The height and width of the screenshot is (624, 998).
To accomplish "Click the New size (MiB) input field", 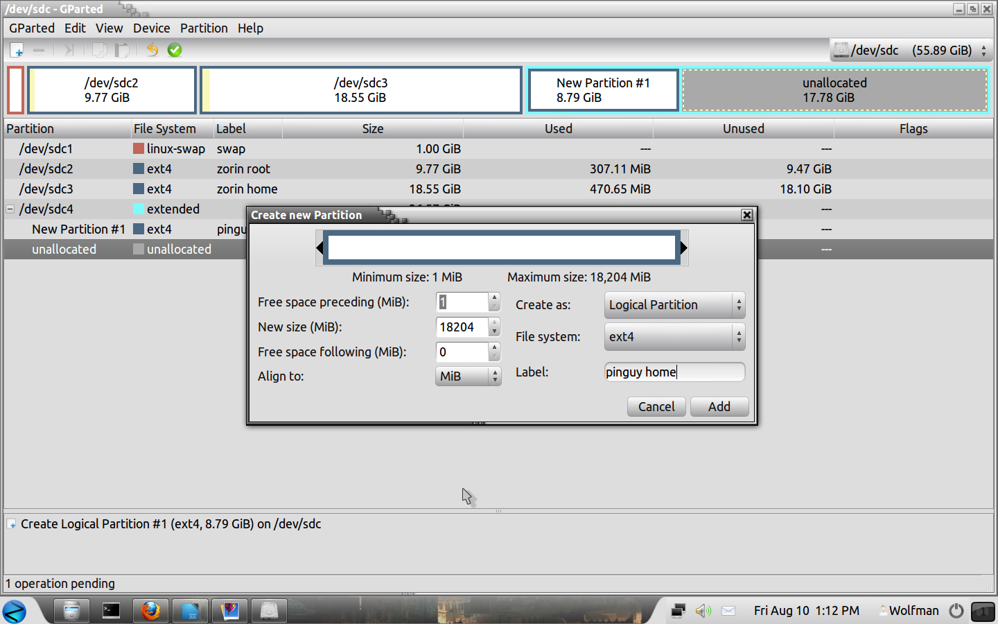I will (462, 327).
